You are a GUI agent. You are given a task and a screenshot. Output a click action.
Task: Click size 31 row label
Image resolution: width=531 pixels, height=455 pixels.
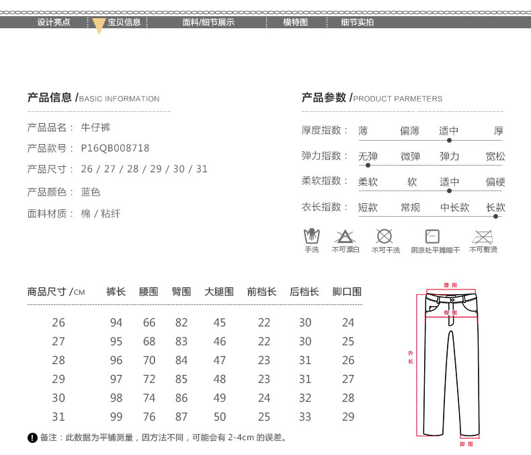coord(58,417)
